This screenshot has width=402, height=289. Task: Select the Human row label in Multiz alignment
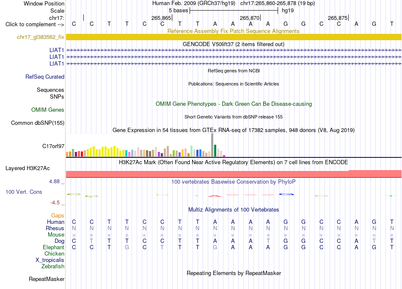[x=55, y=222]
